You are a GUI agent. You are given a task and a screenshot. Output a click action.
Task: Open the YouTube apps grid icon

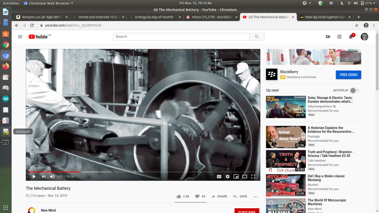(x=339, y=37)
